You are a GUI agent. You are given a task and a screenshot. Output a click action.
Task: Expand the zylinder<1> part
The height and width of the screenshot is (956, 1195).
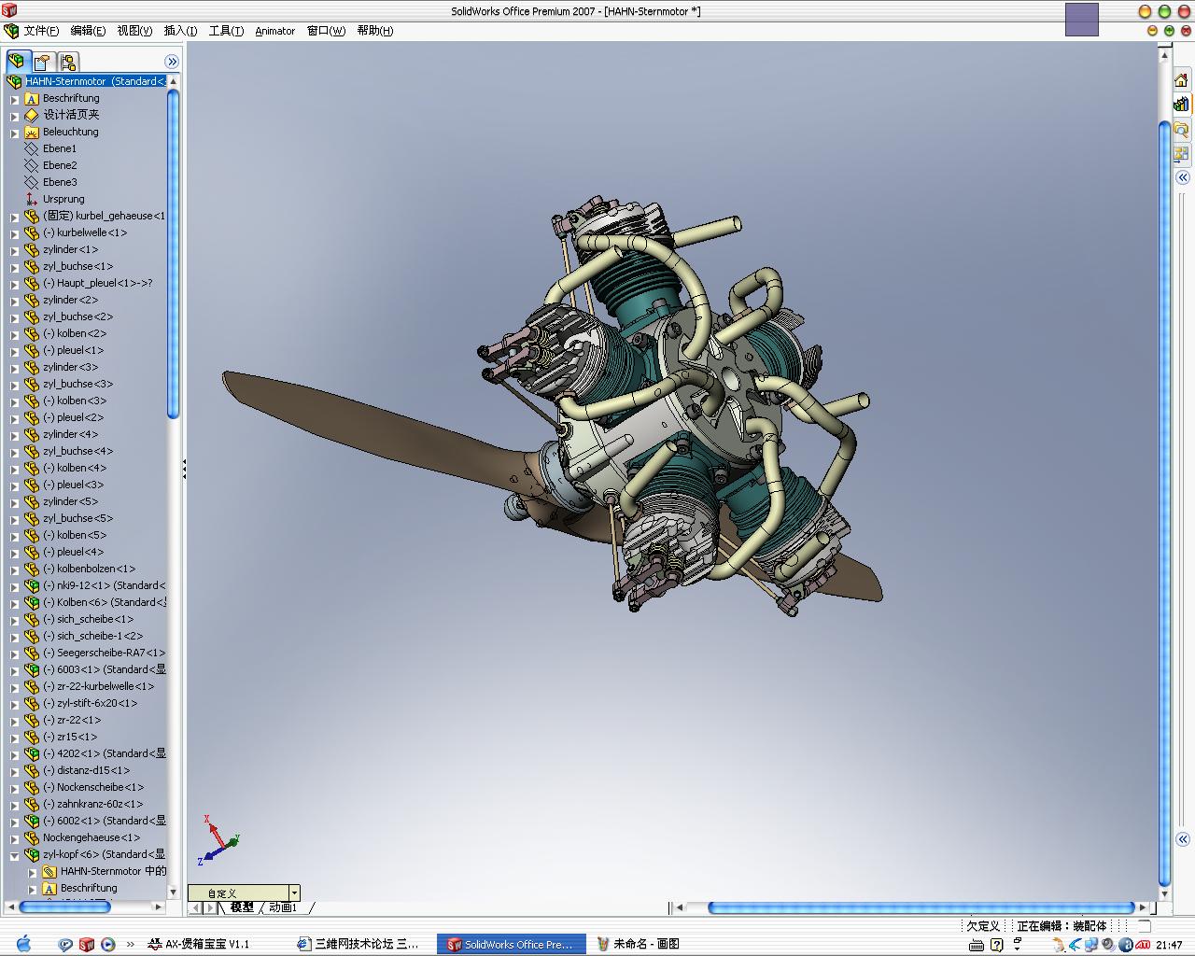[x=14, y=250]
